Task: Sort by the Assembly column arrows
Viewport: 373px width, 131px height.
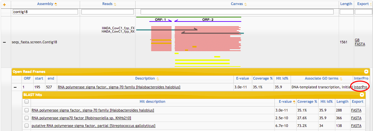Action: coord(56,4)
